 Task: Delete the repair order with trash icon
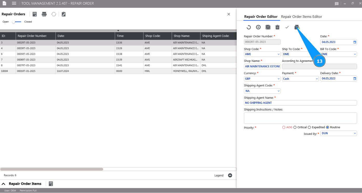(x=277, y=27)
